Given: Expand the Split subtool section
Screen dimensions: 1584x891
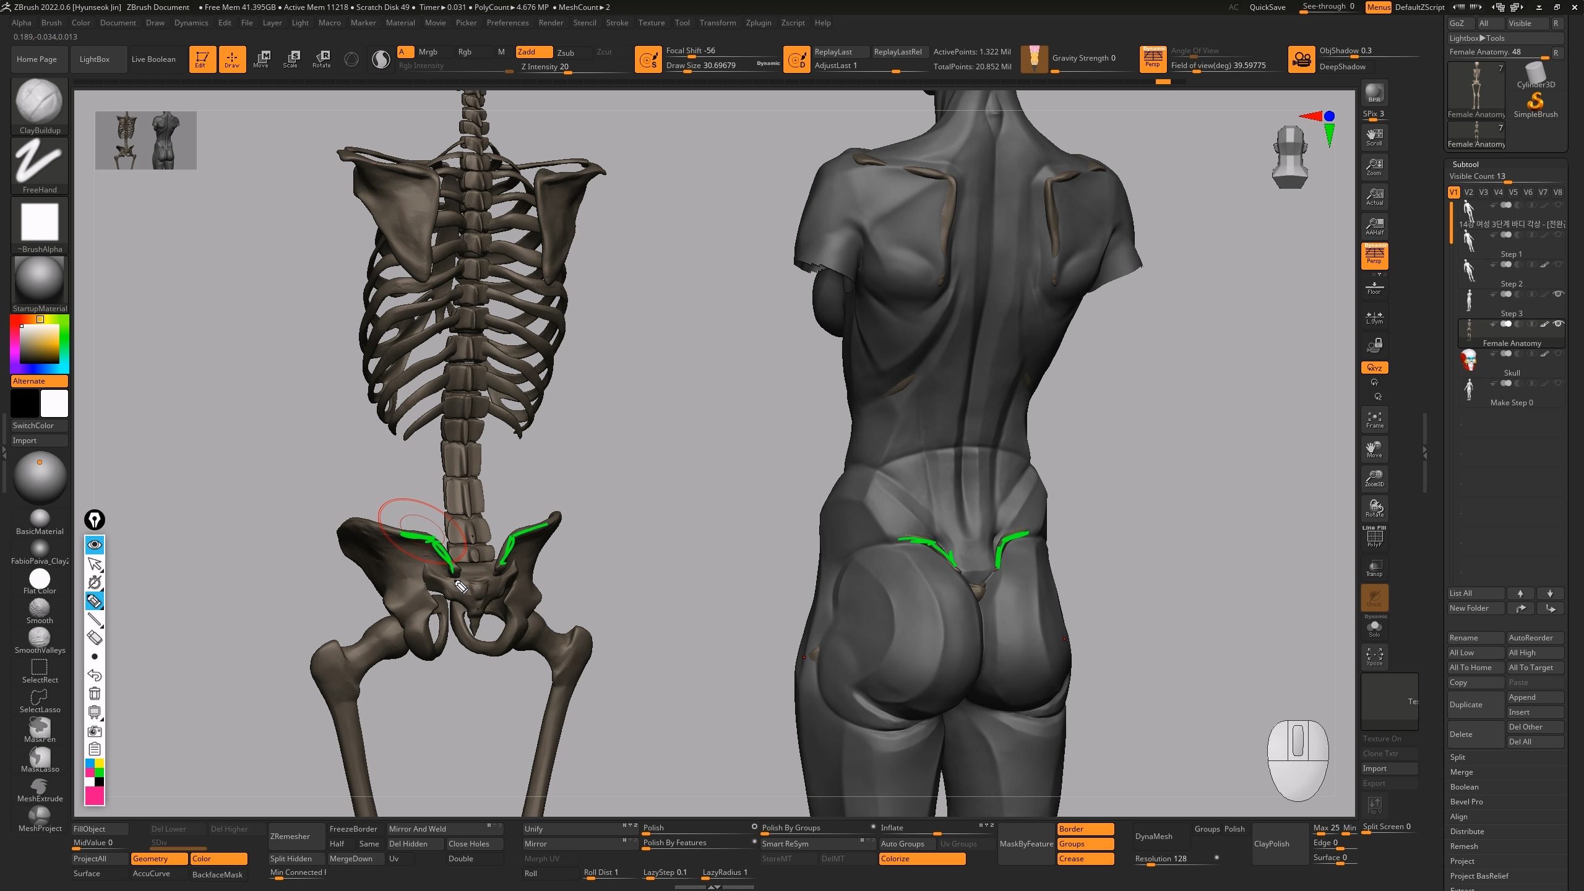Looking at the screenshot, I should tap(1457, 757).
